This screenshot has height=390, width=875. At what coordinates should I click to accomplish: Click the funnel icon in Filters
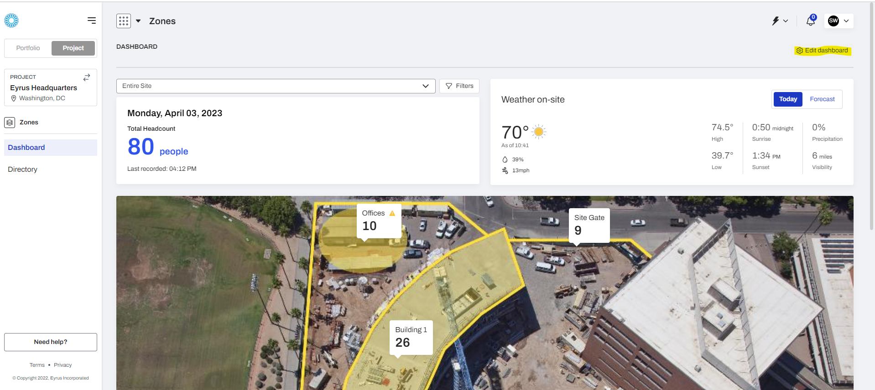(x=449, y=86)
